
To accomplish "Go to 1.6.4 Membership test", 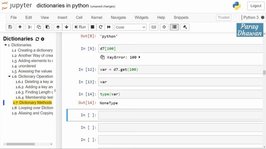I will [34, 97].
